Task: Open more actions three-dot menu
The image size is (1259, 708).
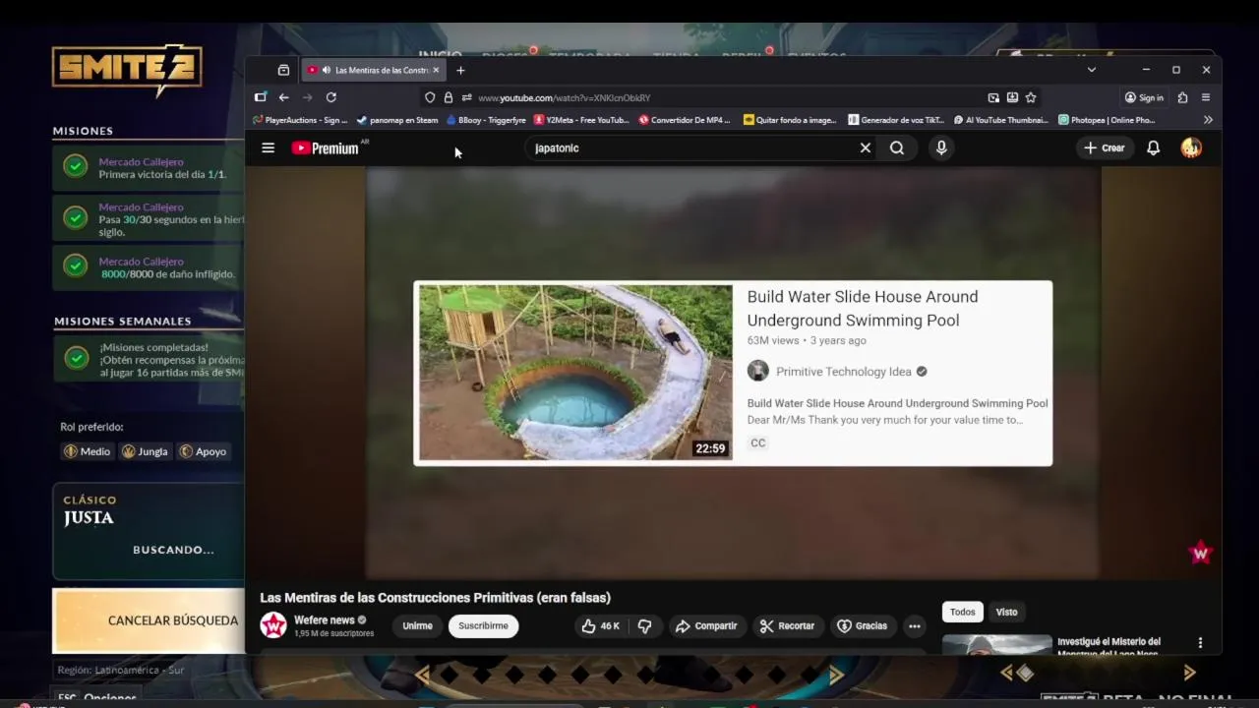Action: point(915,626)
